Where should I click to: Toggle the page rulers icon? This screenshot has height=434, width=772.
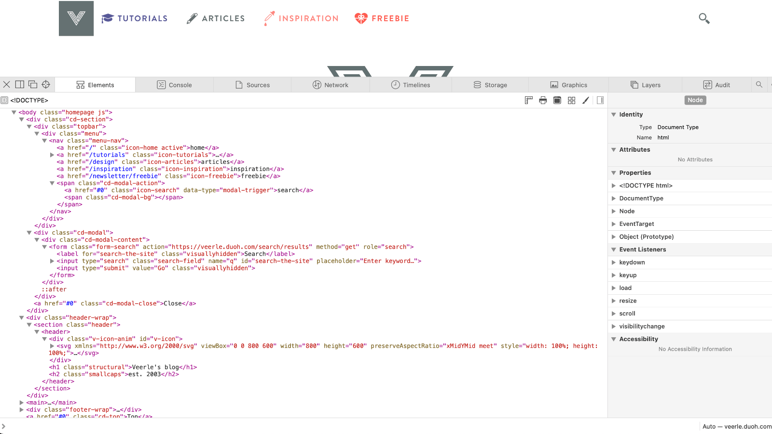click(x=528, y=100)
